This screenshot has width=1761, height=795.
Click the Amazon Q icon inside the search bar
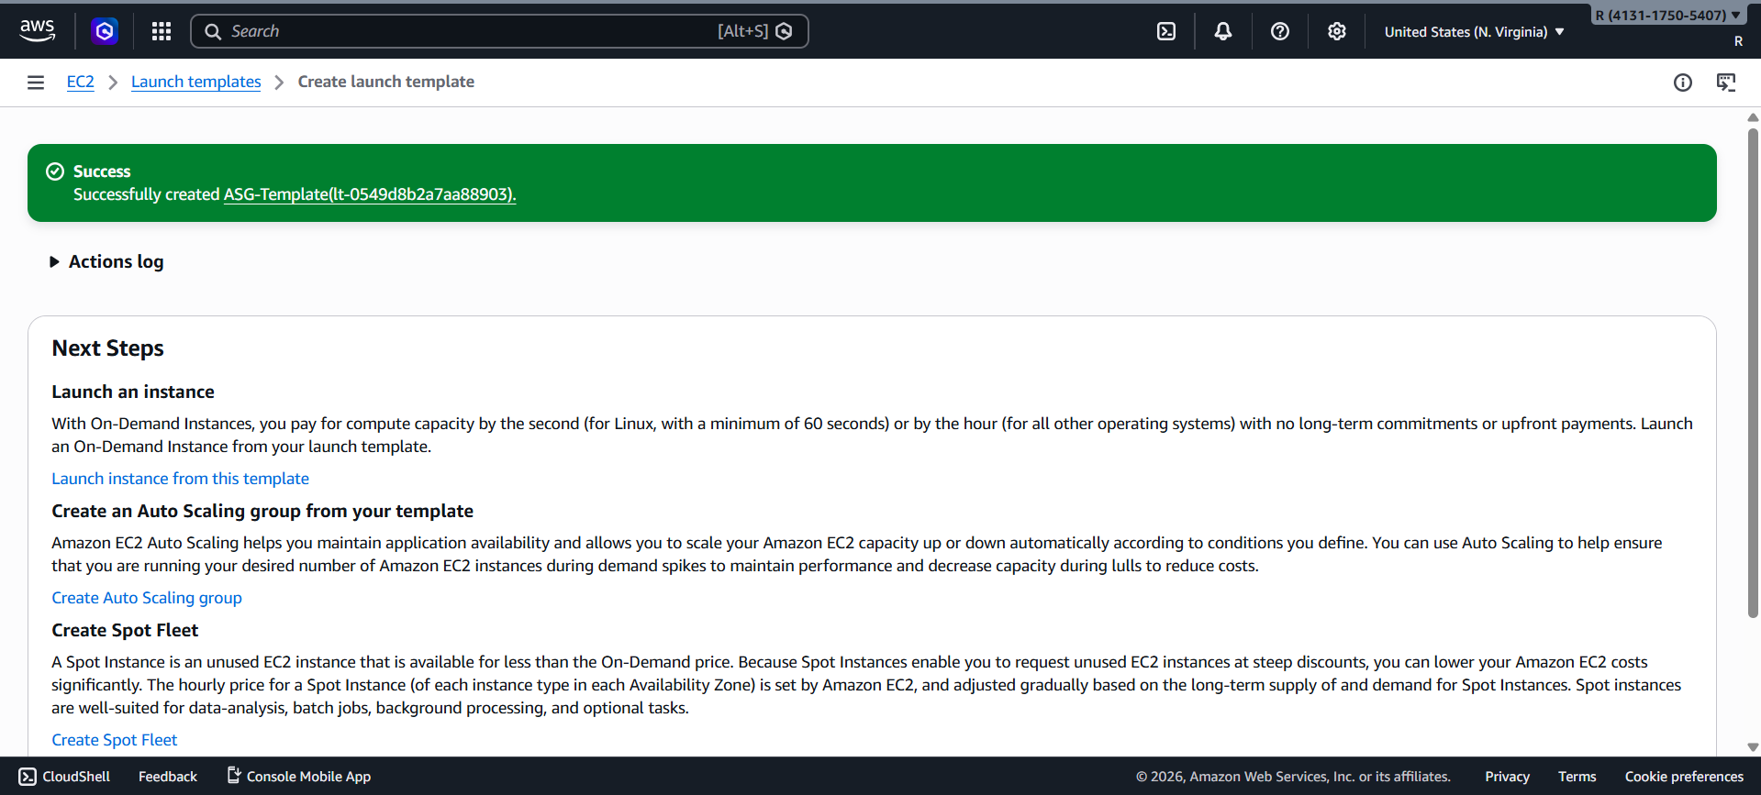point(784,31)
